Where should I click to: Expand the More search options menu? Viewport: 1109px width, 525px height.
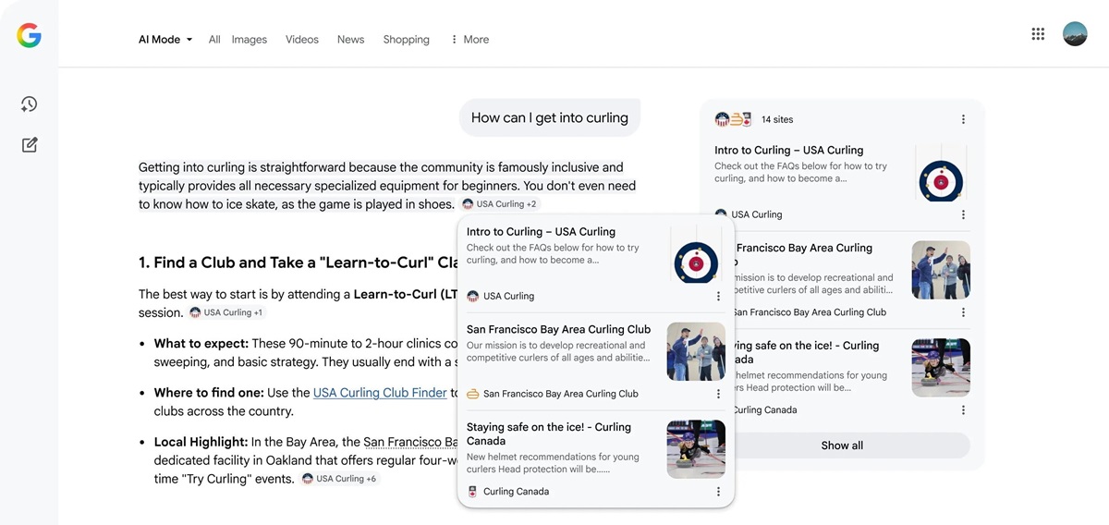(469, 40)
